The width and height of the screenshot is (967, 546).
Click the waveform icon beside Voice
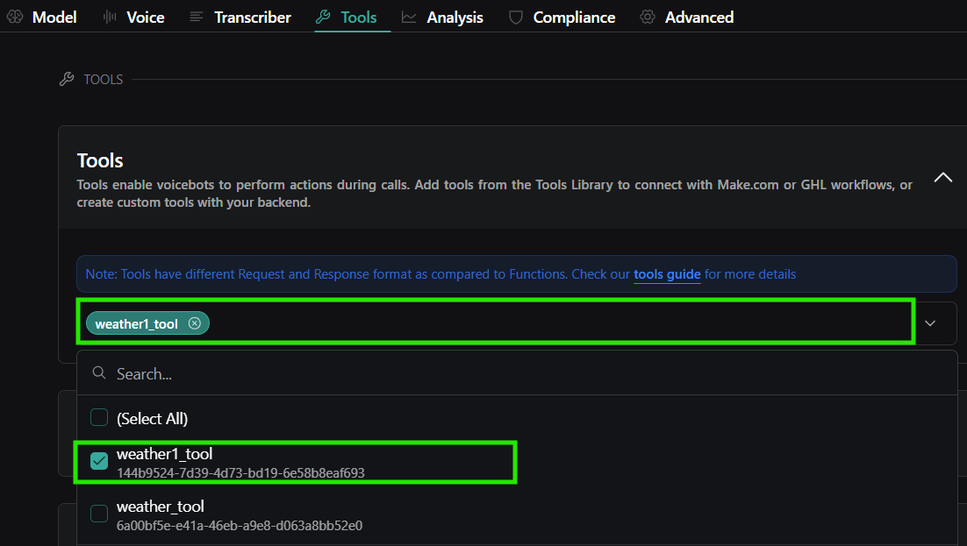coord(110,18)
